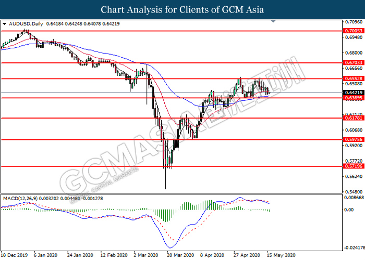365x260 pixels.
Task: Click the 18 Dec 2019 date label
Action: pos(14,255)
